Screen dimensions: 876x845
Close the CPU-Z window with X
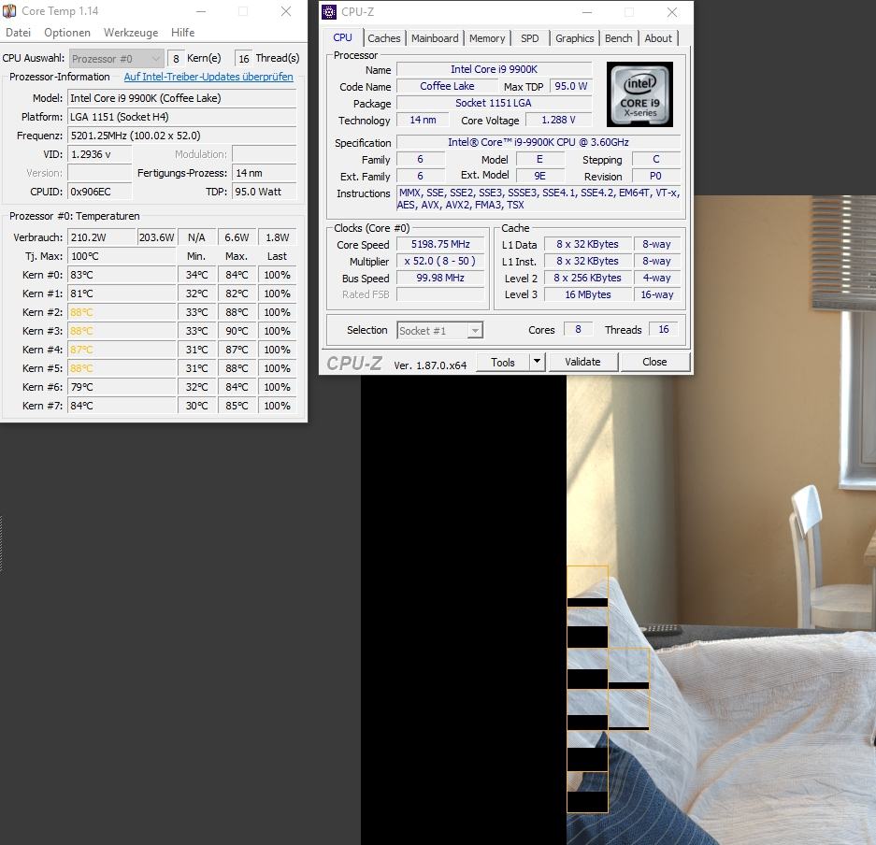tap(672, 12)
